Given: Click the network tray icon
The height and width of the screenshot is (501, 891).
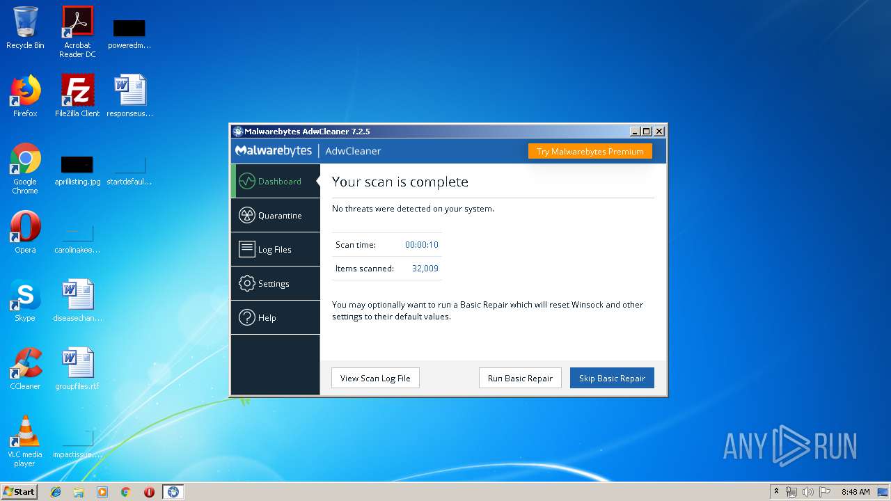Looking at the screenshot, I should [791, 492].
